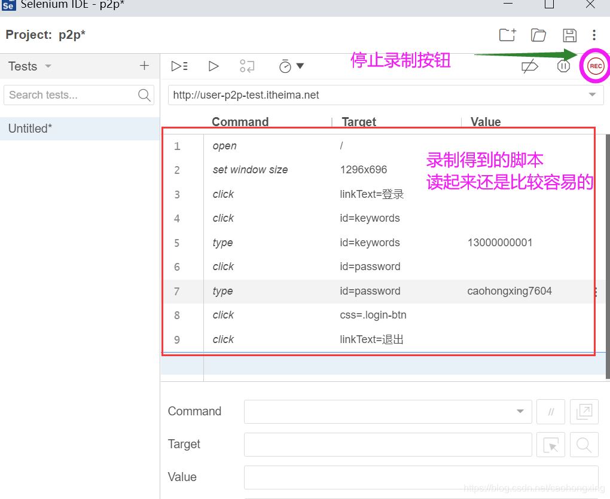Click search magnifier in tests box
The image size is (610, 499).
point(144,95)
